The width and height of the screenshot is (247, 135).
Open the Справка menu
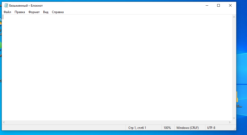tap(58, 12)
